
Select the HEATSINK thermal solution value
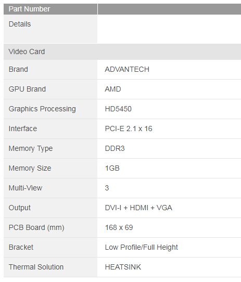[x=123, y=267]
